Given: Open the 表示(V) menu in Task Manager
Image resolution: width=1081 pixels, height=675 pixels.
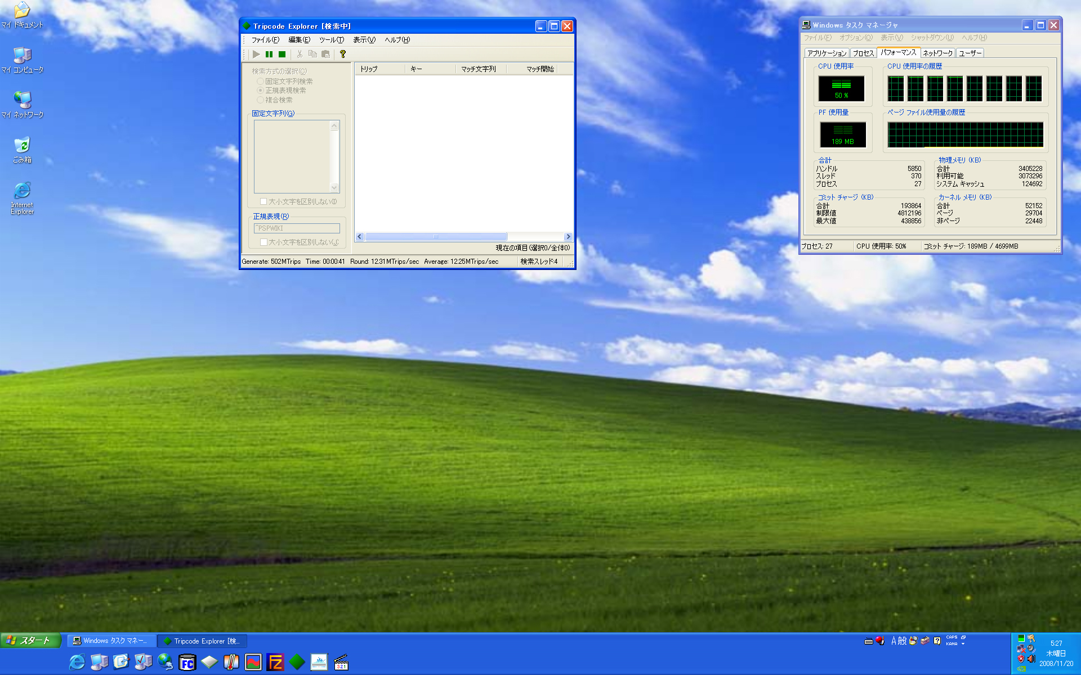Looking at the screenshot, I should pyautogui.click(x=891, y=38).
